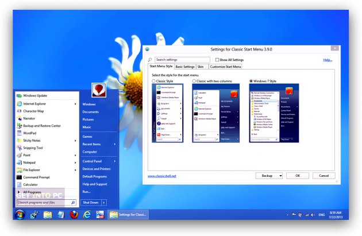Launch Command Prompt from start menu

[47, 177]
